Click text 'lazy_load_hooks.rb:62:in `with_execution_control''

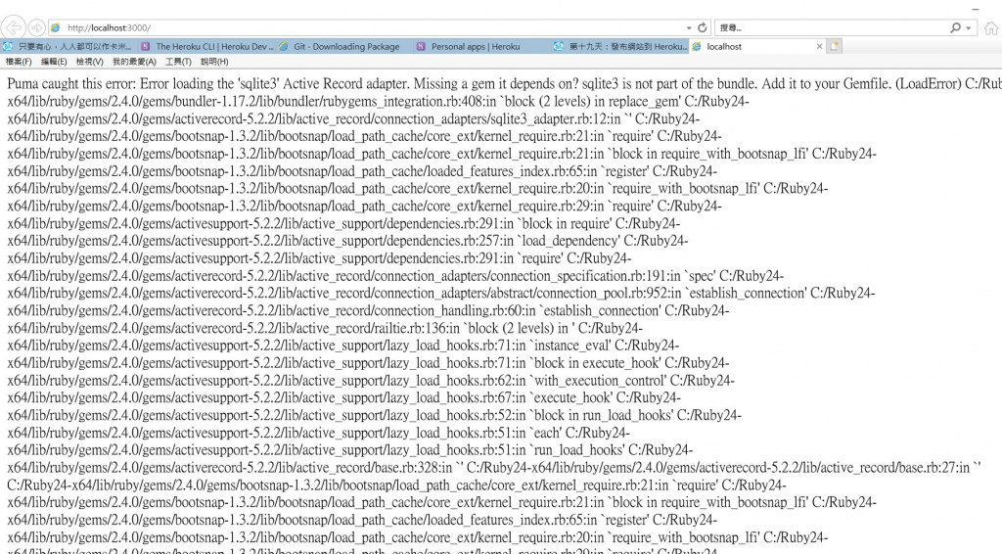[525, 381]
